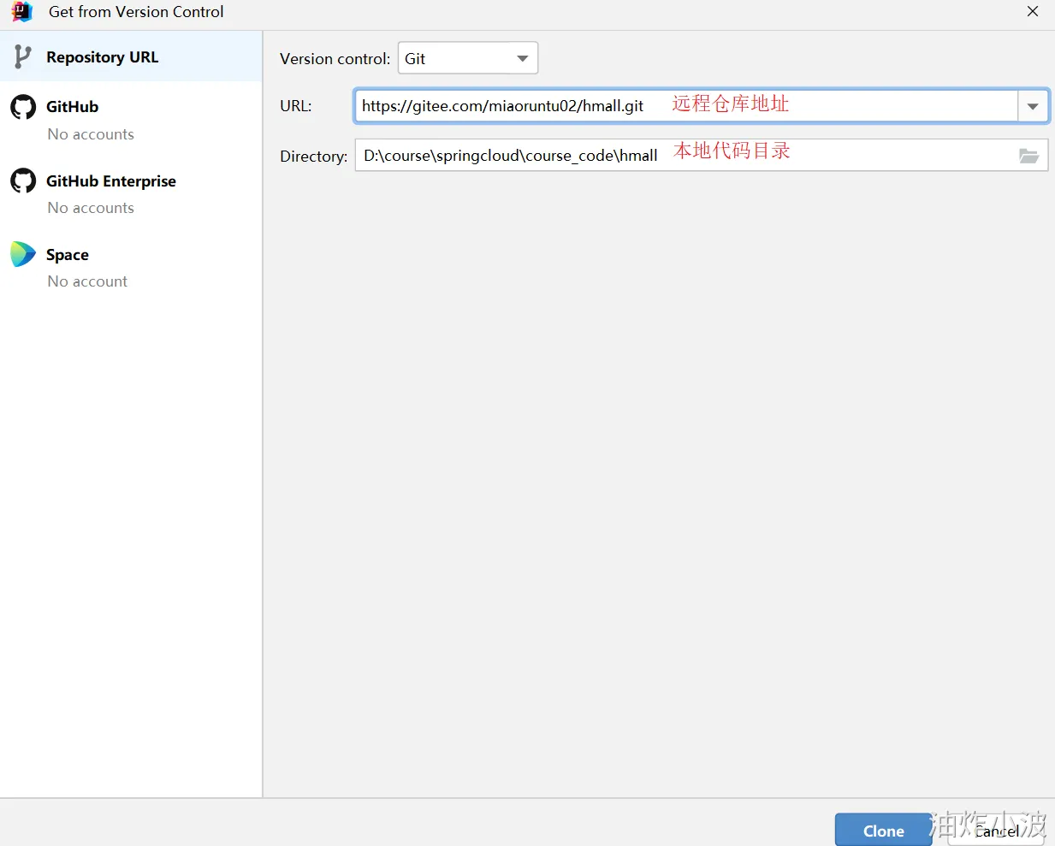Click 'No account' under Space

coord(87,281)
